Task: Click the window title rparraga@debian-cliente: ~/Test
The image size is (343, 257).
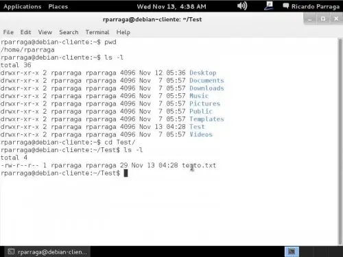Action: pyautogui.click(x=152, y=19)
